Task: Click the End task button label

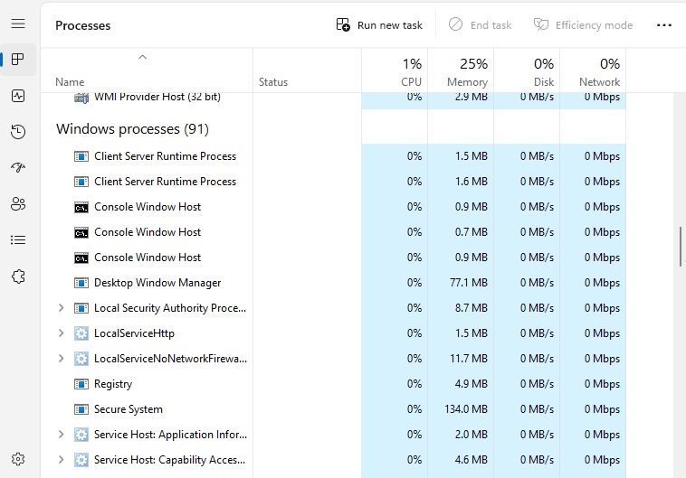Action: pyautogui.click(x=491, y=25)
